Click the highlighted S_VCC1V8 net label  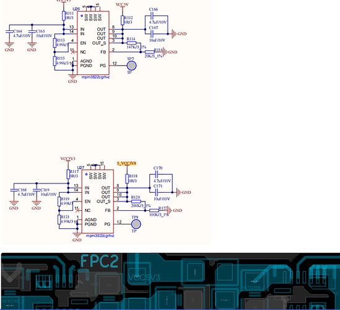(x=126, y=163)
